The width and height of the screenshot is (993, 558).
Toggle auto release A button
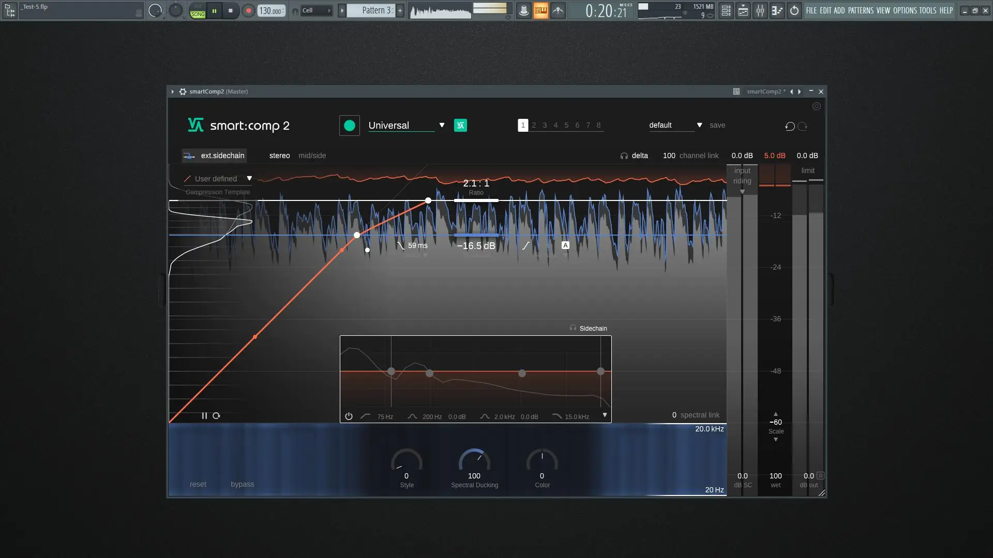tap(565, 245)
